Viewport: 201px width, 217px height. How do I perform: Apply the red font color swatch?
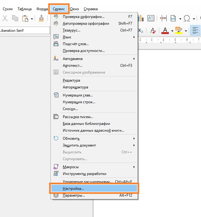(x=165, y=31)
